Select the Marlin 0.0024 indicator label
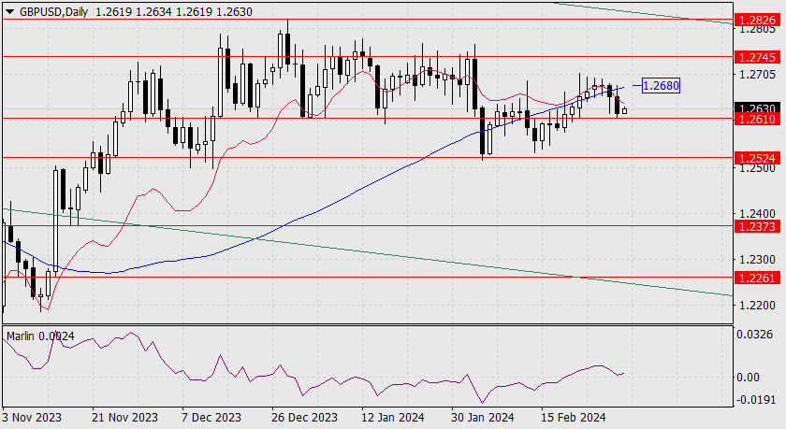Screen dimensions: 786x429 pyautogui.click(x=40, y=336)
